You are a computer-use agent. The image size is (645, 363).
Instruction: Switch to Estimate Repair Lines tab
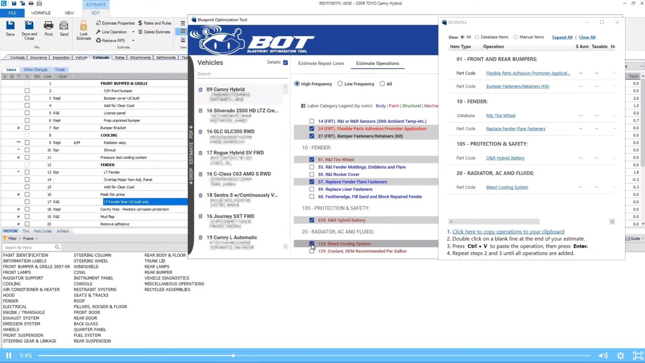click(x=321, y=63)
